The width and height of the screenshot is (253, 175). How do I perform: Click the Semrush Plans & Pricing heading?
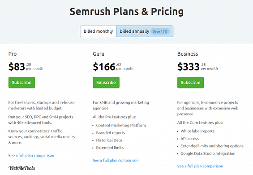pyautogui.click(x=126, y=12)
